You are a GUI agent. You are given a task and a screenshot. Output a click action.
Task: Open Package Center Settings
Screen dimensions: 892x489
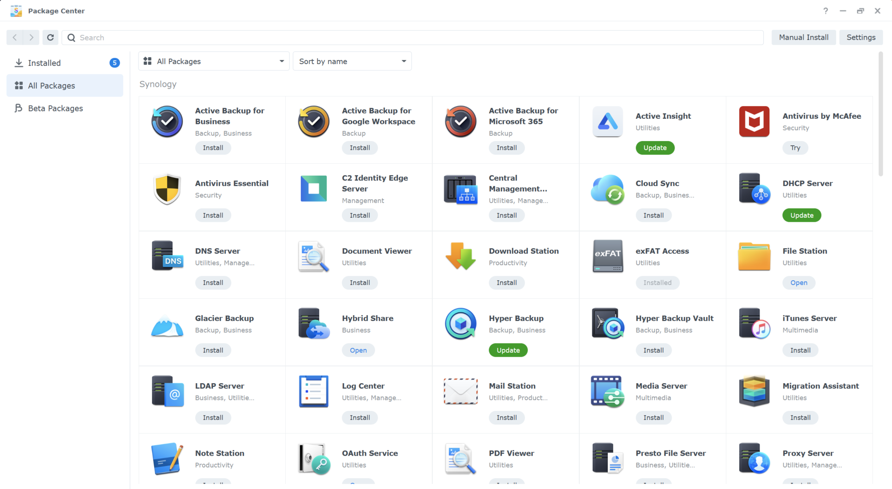point(861,38)
